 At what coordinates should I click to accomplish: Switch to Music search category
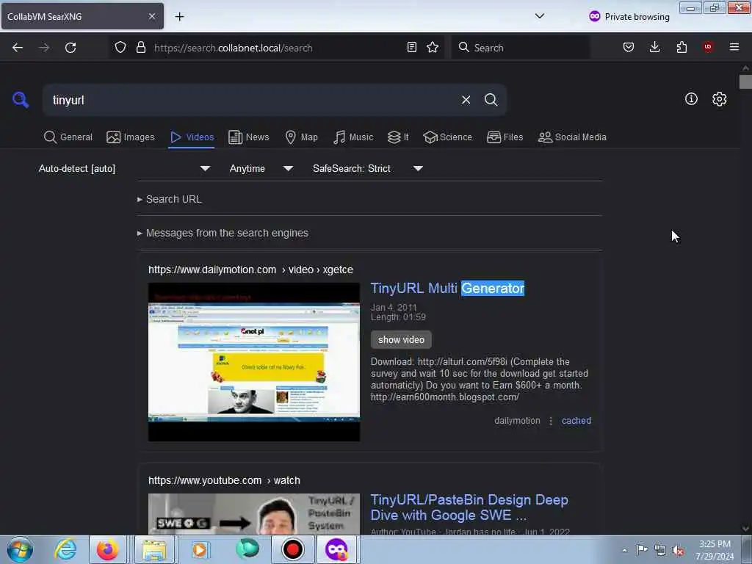click(353, 137)
